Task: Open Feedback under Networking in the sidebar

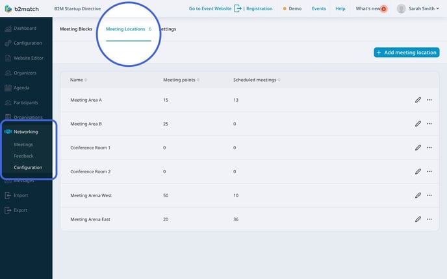Action: 23,156
